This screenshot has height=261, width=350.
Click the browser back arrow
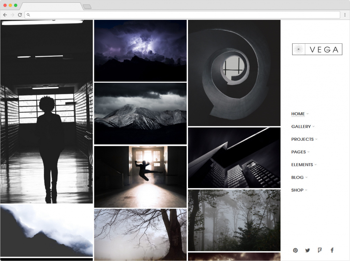pyautogui.click(x=5, y=15)
